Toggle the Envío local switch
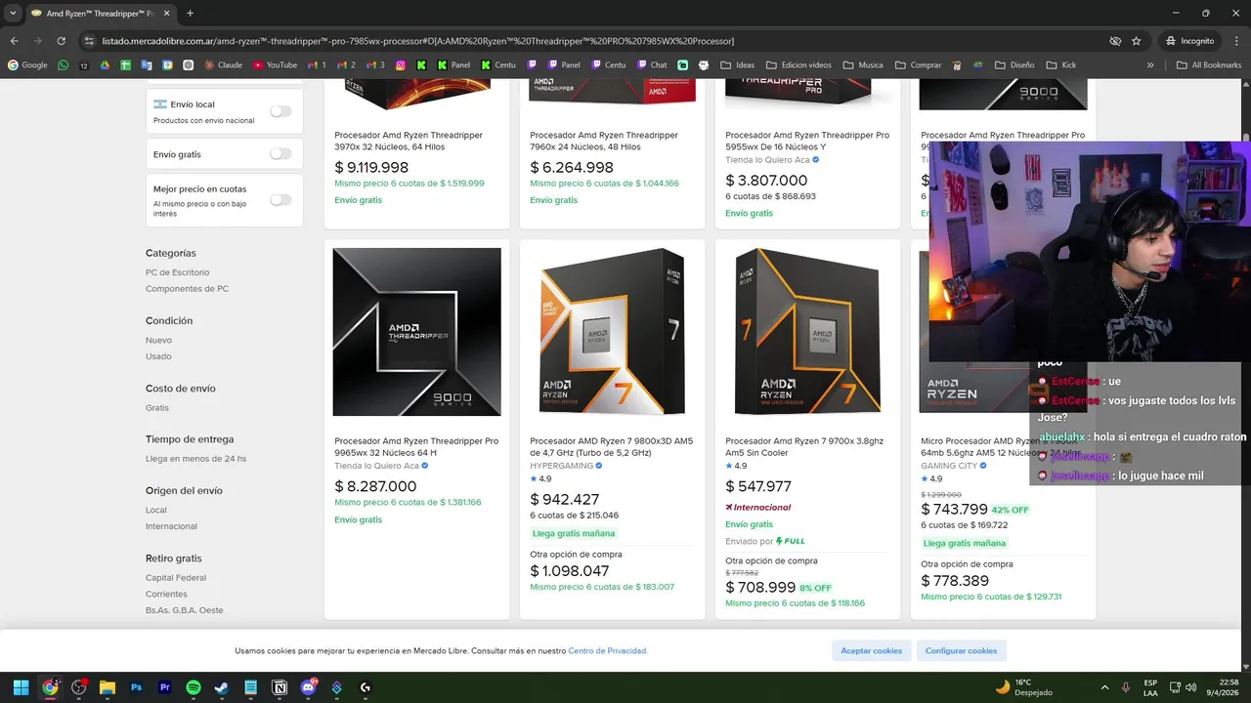 pyautogui.click(x=280, y=111)
